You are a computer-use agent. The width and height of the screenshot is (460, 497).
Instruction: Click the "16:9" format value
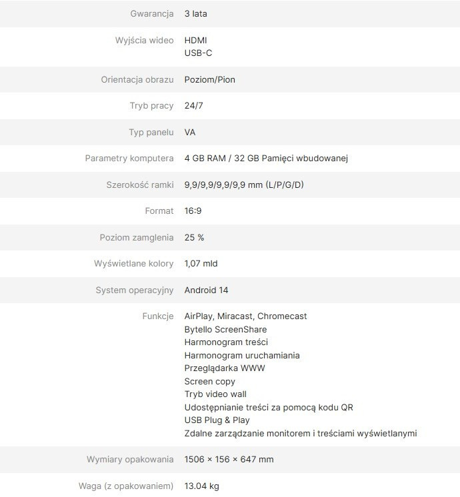click(x=193, y=211)
